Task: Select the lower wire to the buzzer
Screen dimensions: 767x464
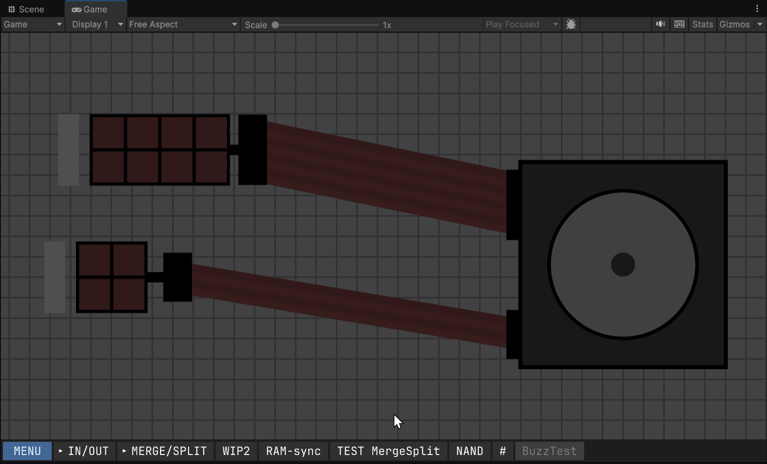Action: pyautogui.click(x=349, y=306)
